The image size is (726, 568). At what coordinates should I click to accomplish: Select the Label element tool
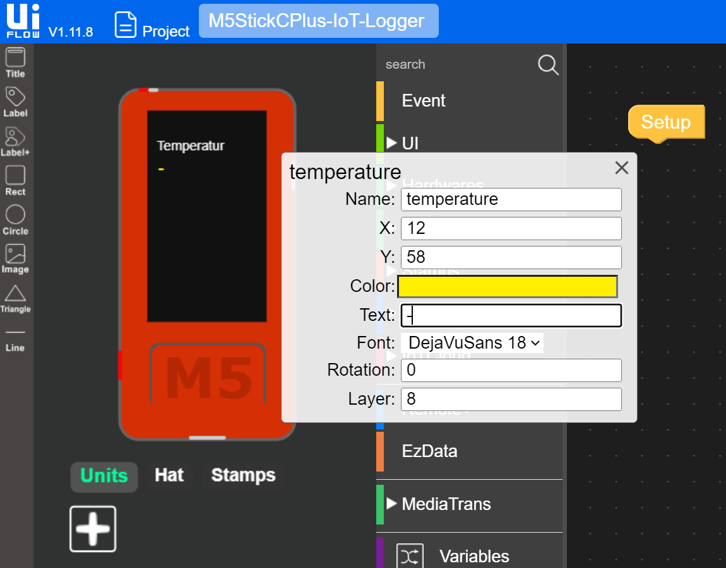pyautogui.click(x=15, y=101)
